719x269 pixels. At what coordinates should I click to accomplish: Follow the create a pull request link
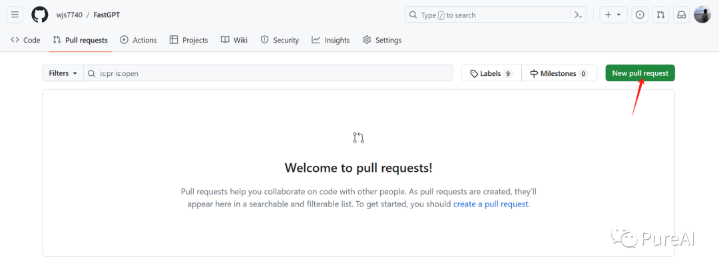coord(491,204)
